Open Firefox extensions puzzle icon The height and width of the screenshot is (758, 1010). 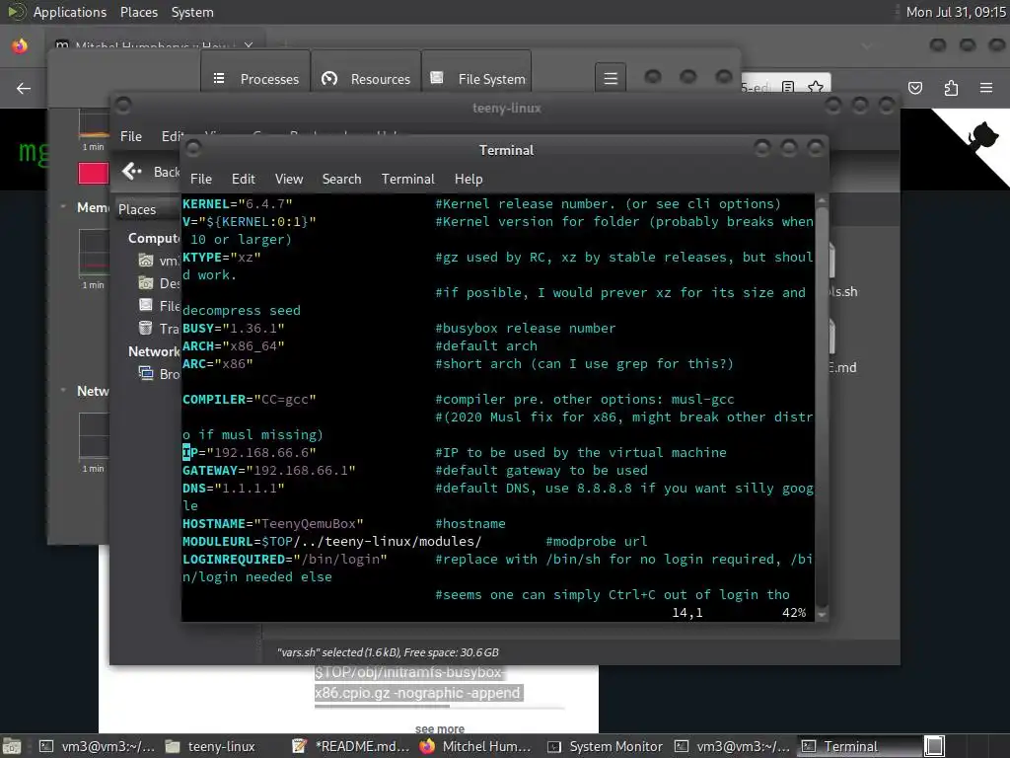(x=951, y=88)
